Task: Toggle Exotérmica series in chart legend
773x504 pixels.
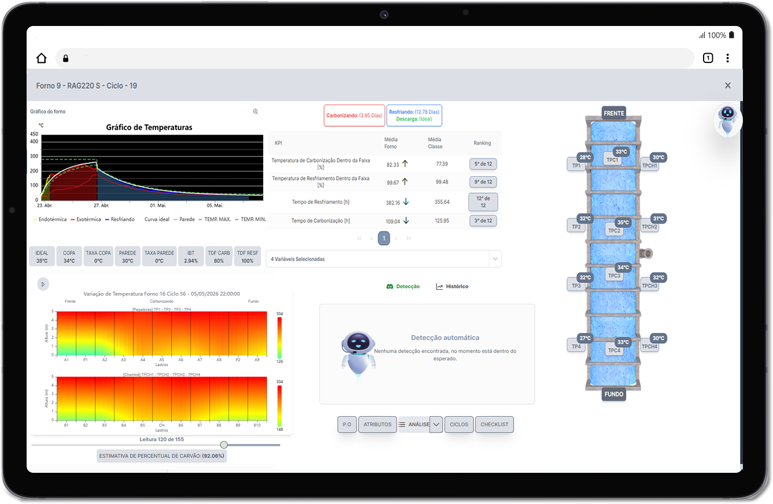Action: [86, 219]
